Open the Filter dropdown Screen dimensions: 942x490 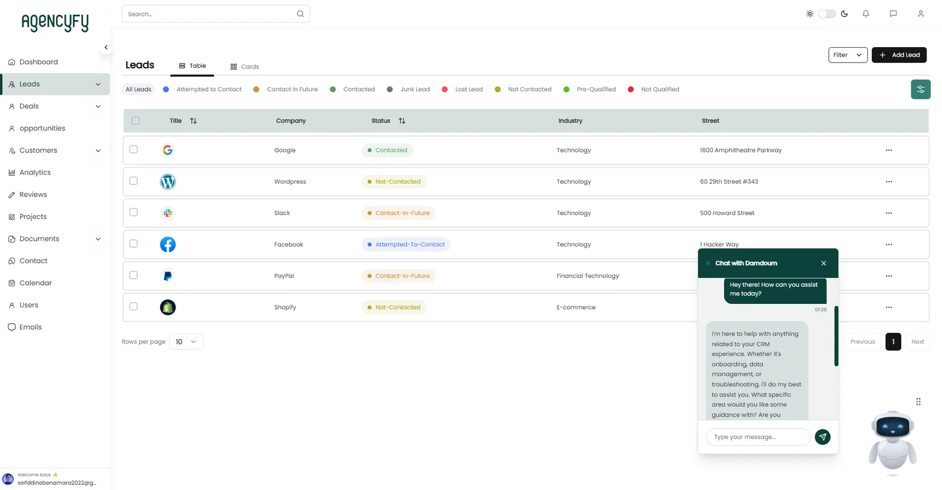848,55
